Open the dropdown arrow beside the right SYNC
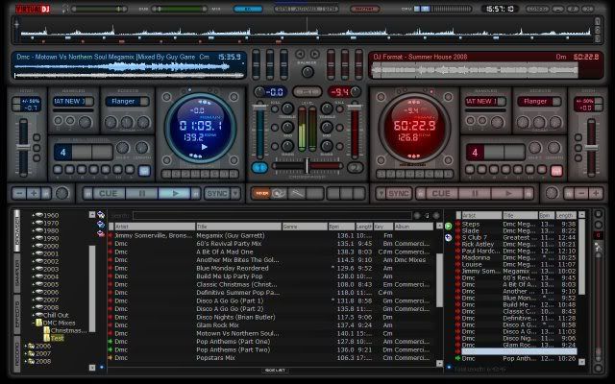This screenshot has width=615, height=384. [381, 194]
